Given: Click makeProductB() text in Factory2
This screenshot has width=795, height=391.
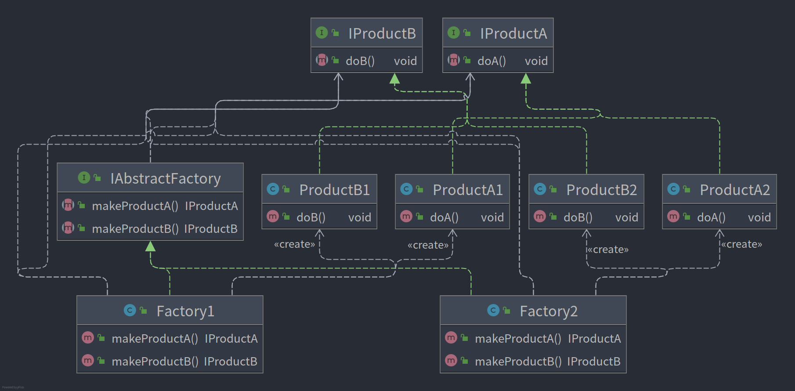Looking at the screenshot, I should coord(518,361).
